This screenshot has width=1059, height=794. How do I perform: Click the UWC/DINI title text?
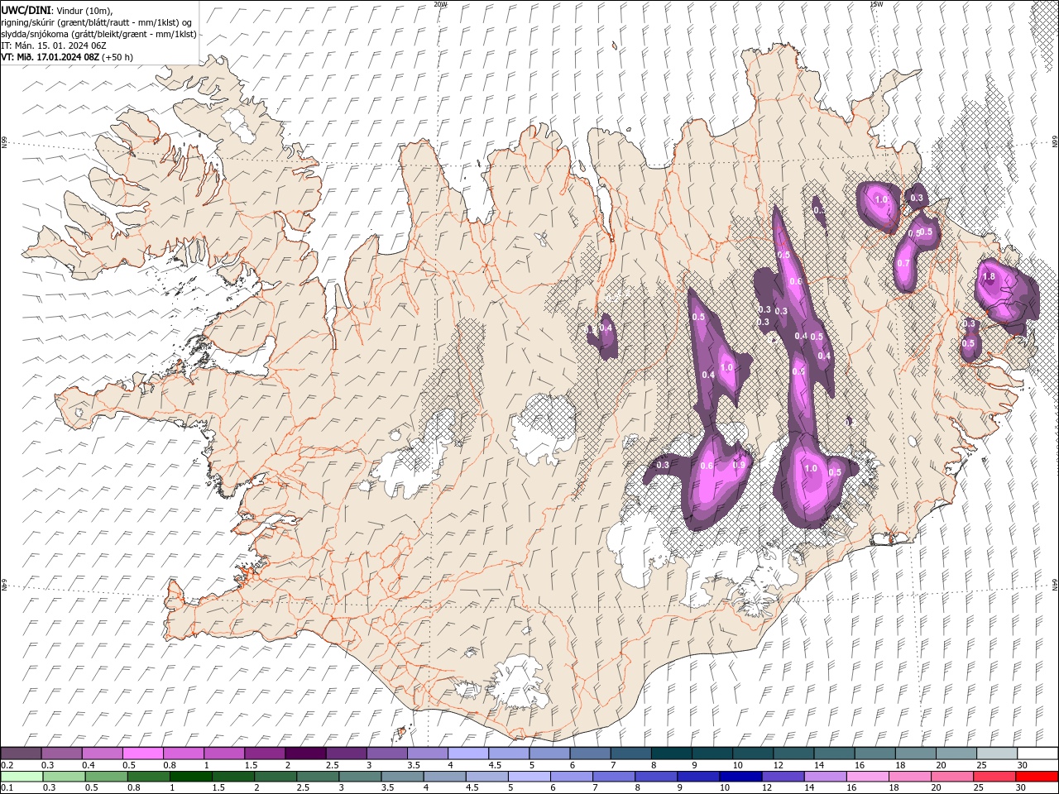26,10
